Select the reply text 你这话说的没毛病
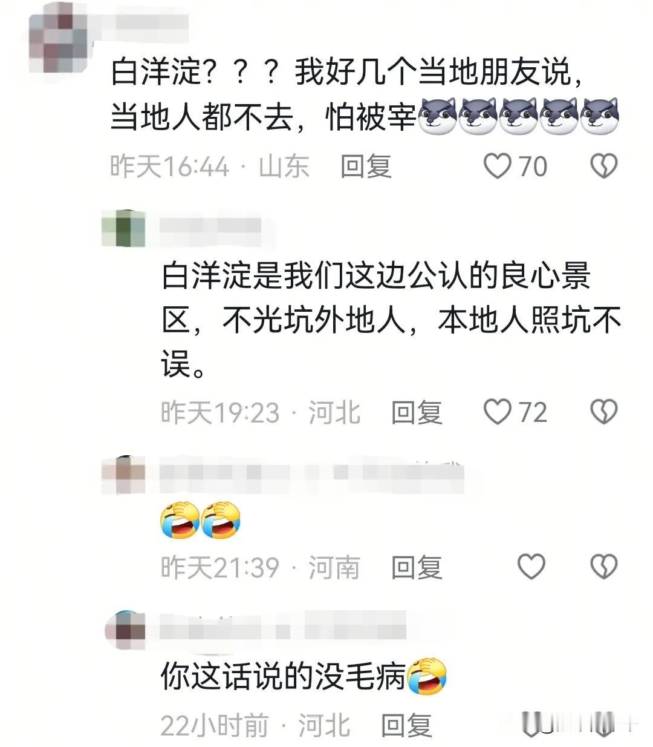 [x=283, y=676]
